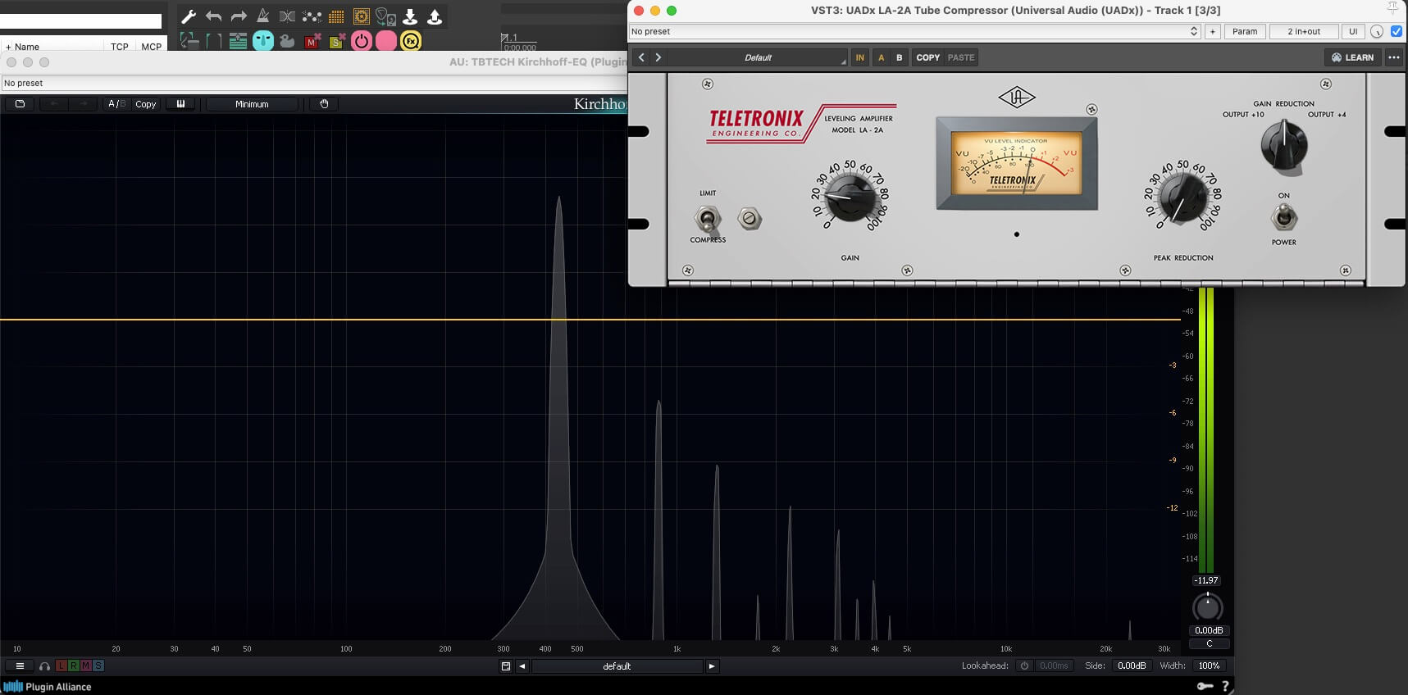Open the three-dots menu in LA-2A

click(1394, 57)
